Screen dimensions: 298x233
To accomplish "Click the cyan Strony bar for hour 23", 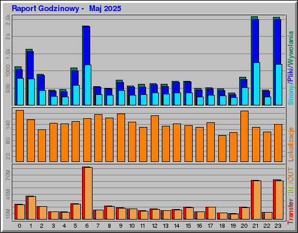I will point(279,85).
